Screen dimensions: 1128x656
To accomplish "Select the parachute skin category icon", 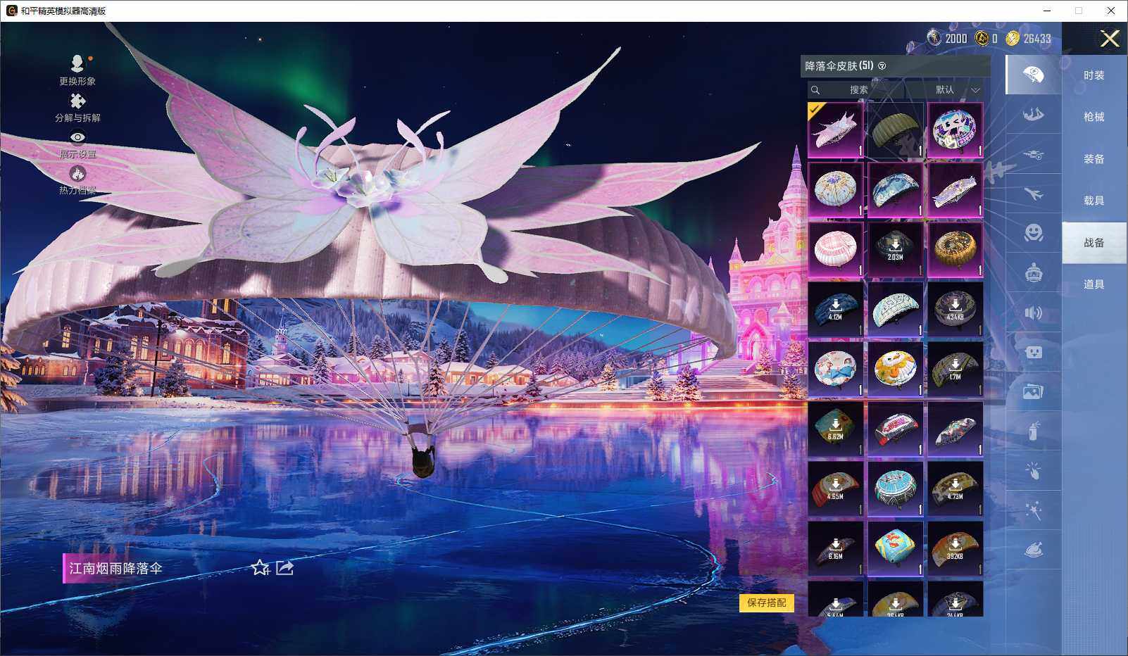I will click(1034, 75).
